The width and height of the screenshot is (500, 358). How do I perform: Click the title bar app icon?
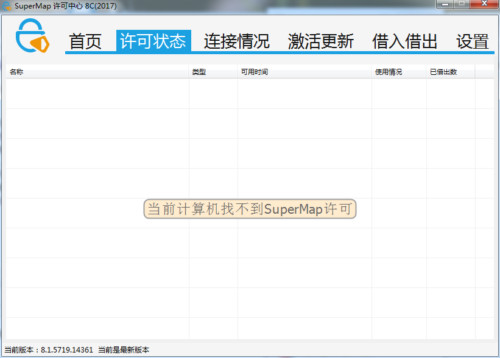(6, 5)
